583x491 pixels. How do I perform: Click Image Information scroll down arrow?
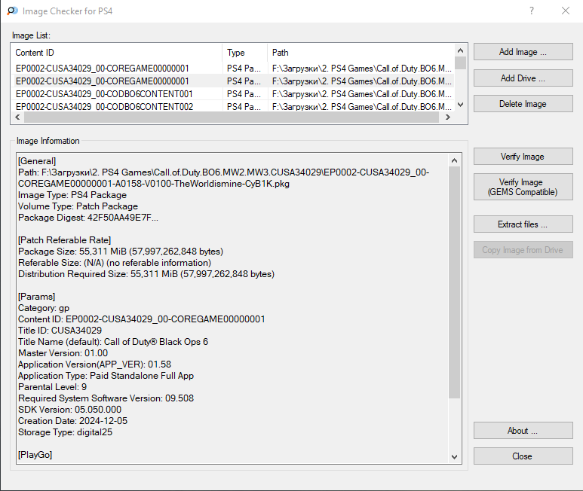pos(454,457)
